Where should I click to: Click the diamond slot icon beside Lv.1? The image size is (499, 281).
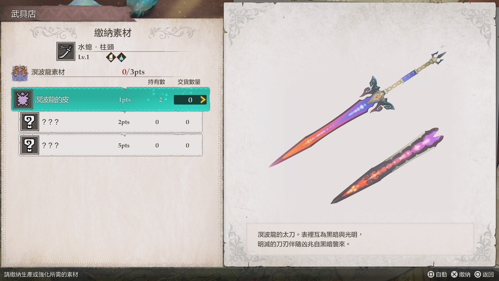click(111, 57)
